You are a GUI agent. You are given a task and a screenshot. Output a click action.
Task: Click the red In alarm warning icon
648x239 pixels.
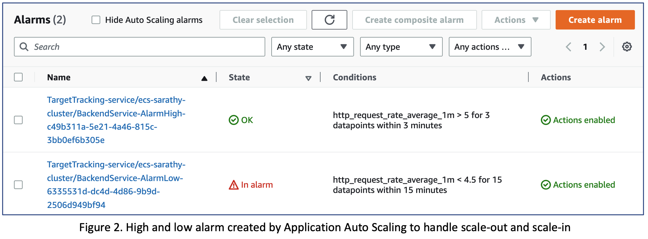pyautogui.click(x=234, y=185)
